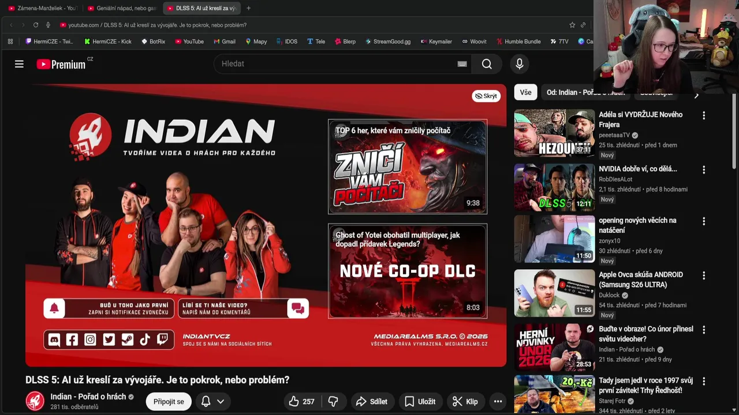This screenshot has height=415, width=739.
Task: Open DLSS 5 thumbnail by RobDiesALot
Action: [554, 187]
